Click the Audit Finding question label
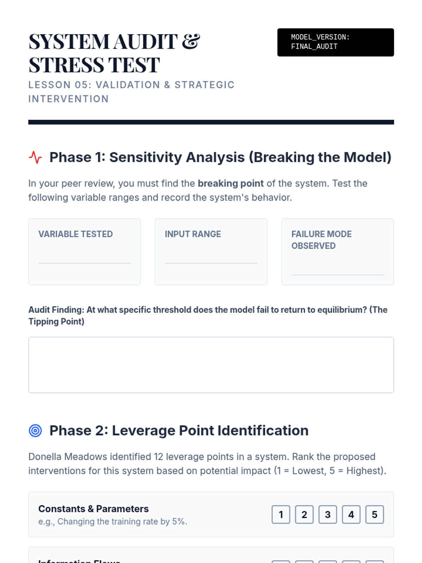The height and width of the screenshot is (563, 422). tap(207, 315)
